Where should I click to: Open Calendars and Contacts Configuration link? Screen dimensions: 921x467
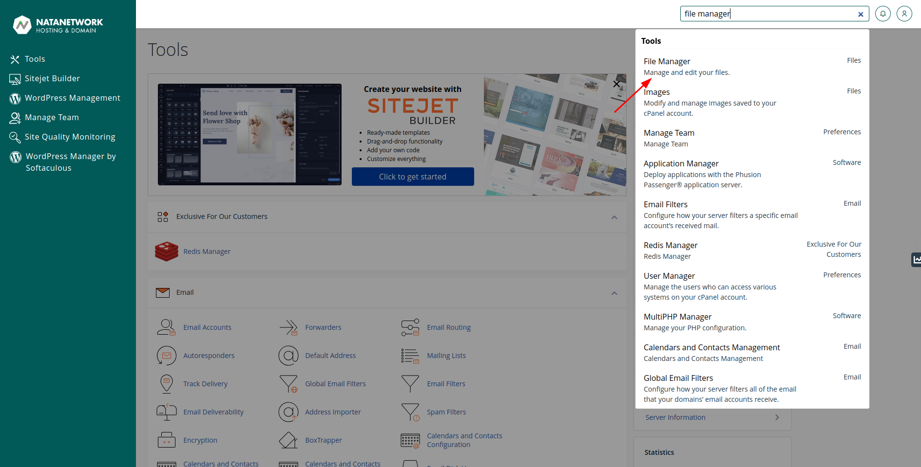tap(464, 440)
